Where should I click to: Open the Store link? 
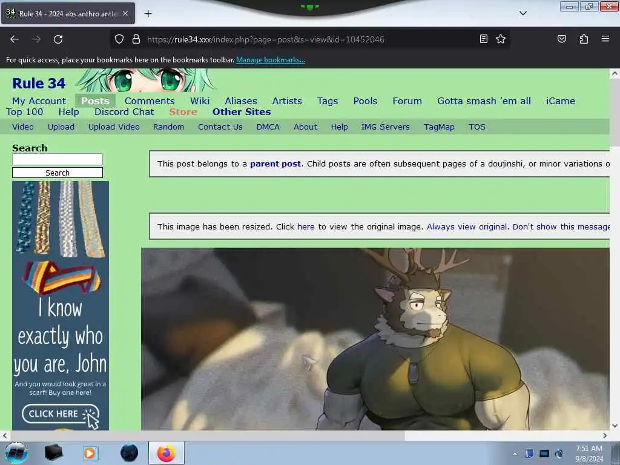(183, 112)
